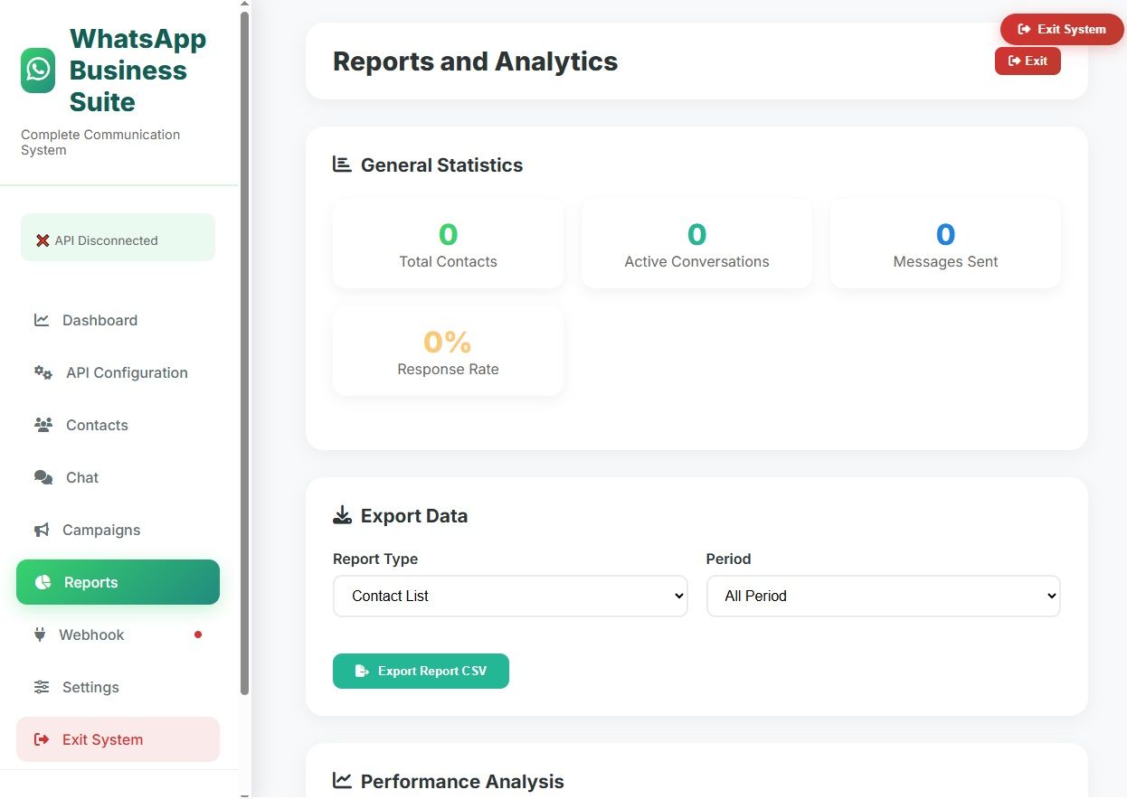Click the WhatsApp logo icon

click(38, 70)
